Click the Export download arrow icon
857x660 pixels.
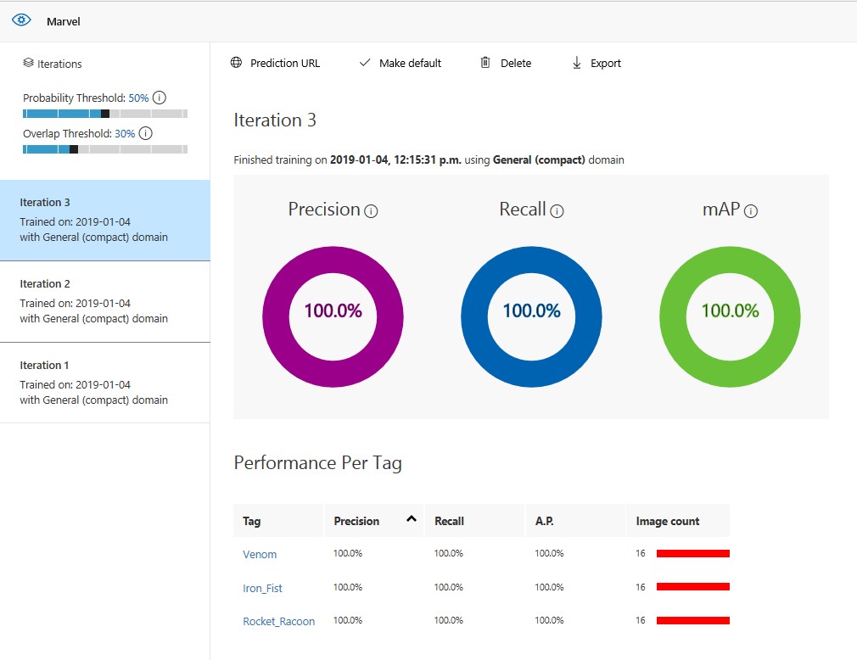(x=577, y=63)
